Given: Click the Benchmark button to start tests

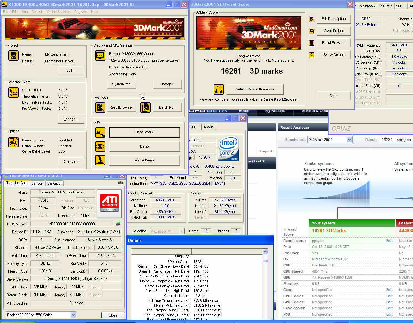Looking at the screenshot, I should 145,132.
